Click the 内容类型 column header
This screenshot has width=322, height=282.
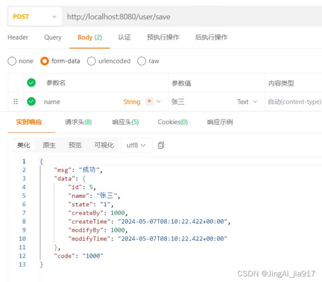coord(281,83)
